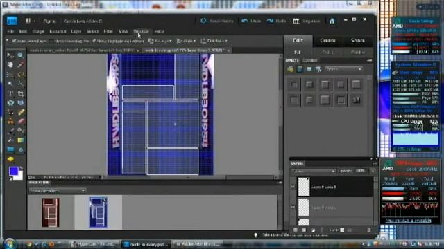
Task: Select the Clone Stamp tool
Action: click(10, 122)
